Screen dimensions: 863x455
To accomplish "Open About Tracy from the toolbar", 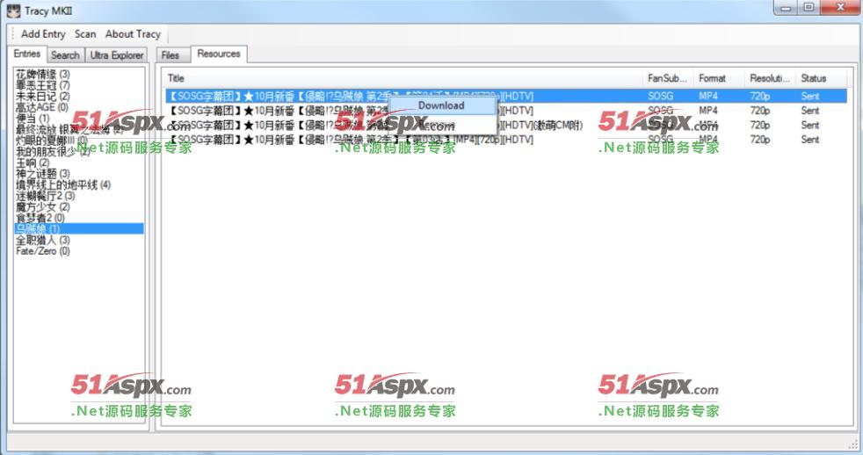I will coord(134,34).
